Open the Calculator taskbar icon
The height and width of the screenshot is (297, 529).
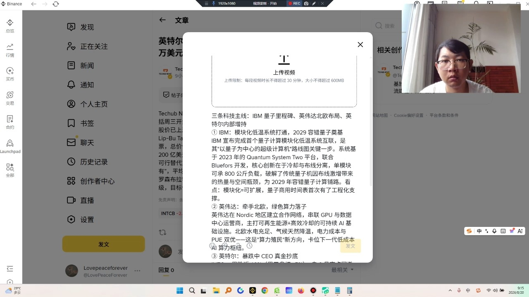point(349,290)
